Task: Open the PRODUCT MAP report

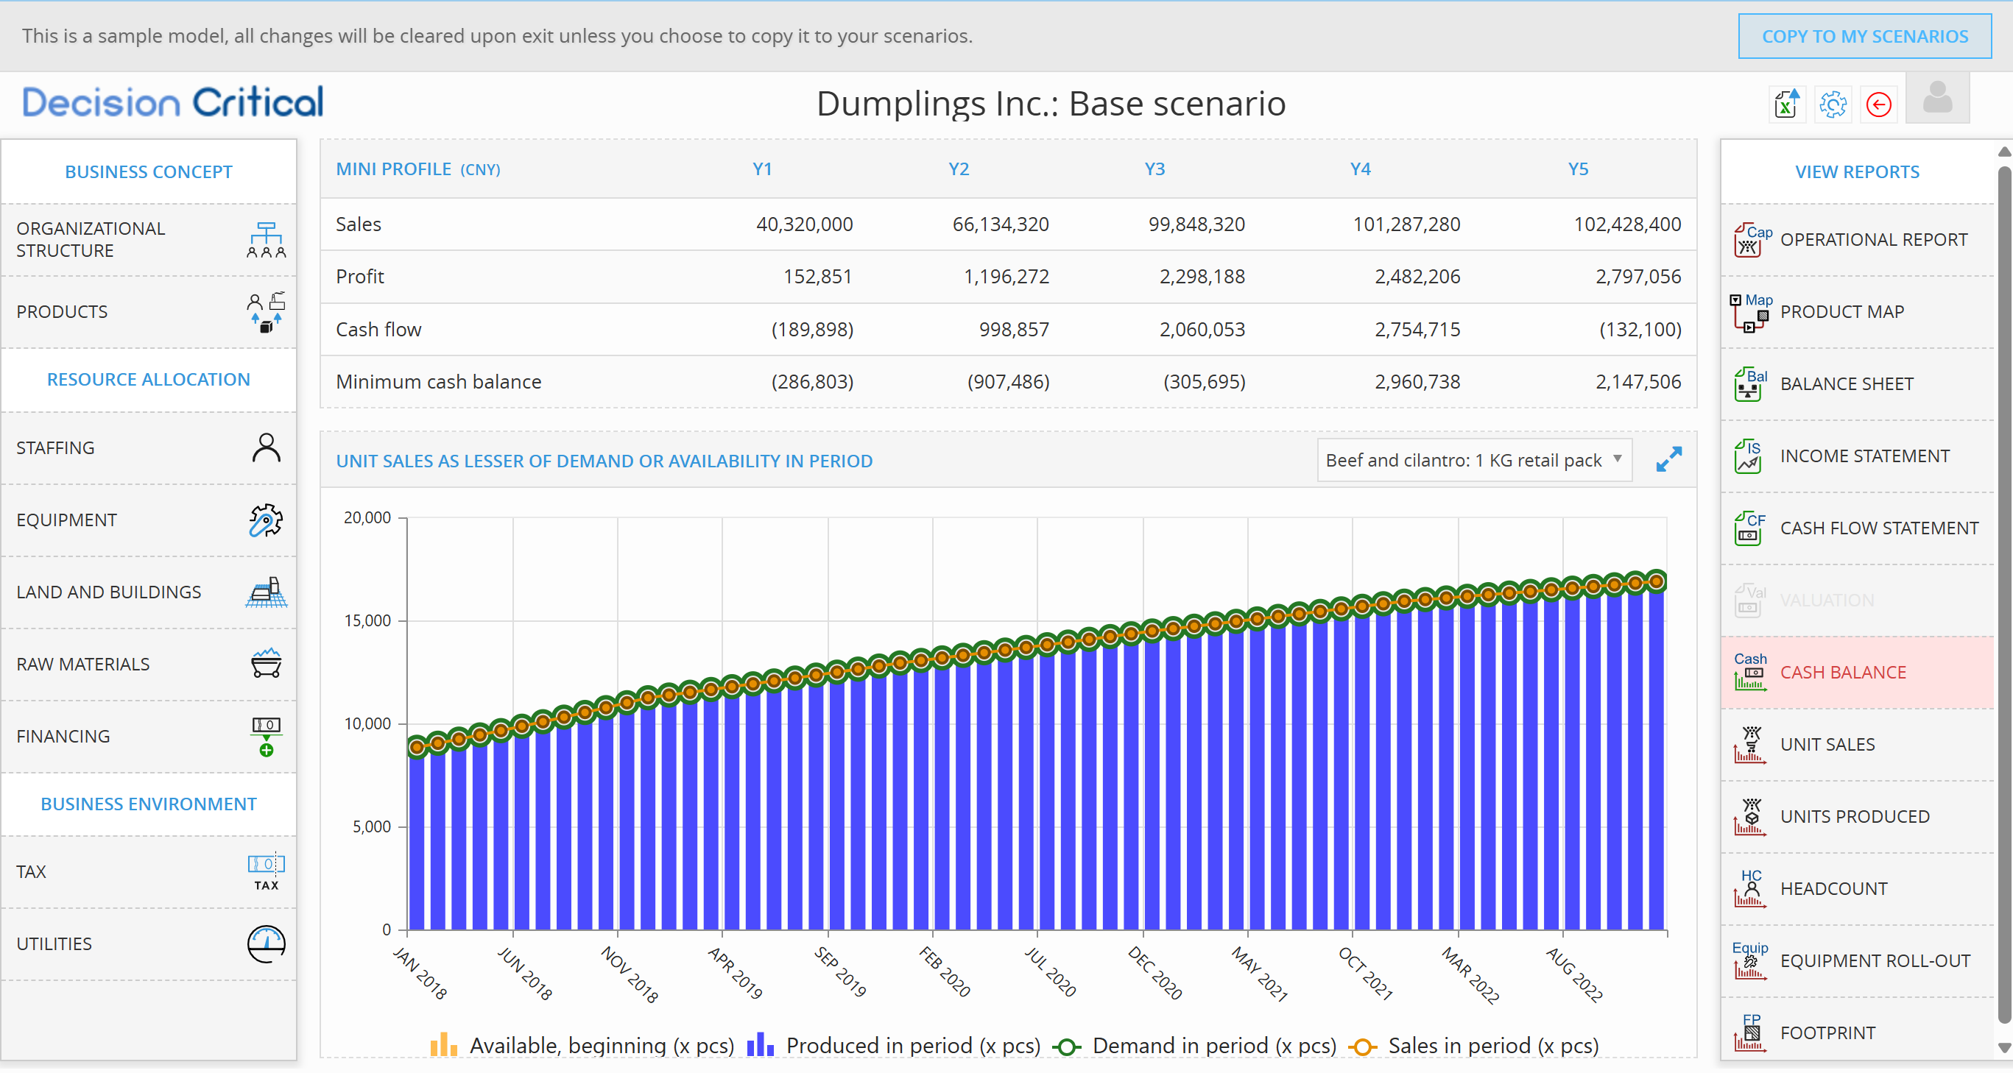Action: point(1858,311)
